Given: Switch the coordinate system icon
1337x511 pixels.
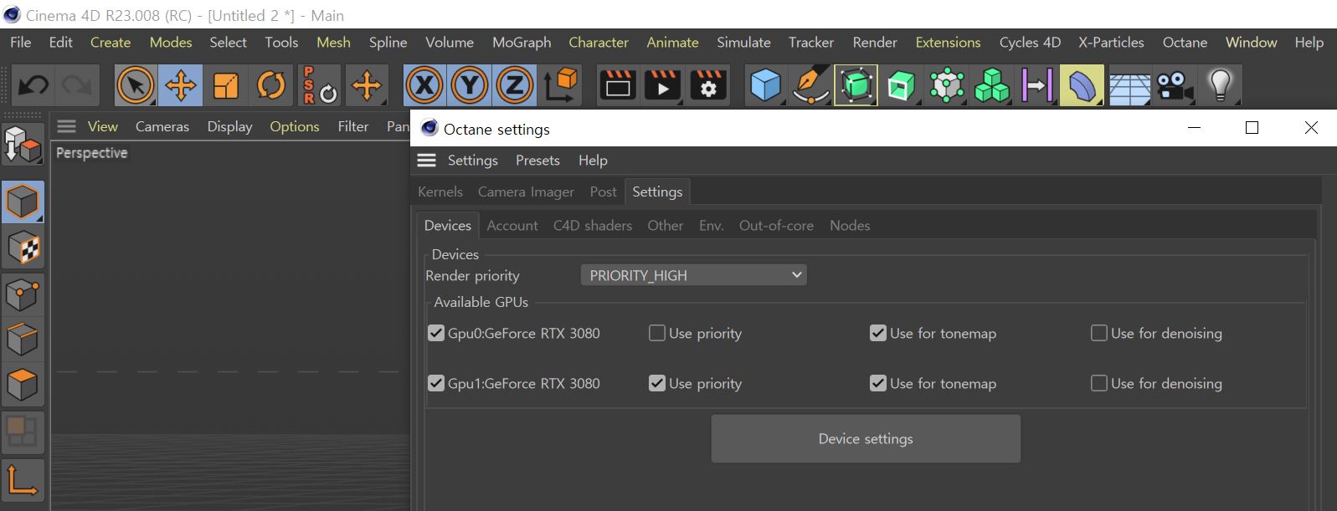Looking at the screenshot, I should coord(561,85).
